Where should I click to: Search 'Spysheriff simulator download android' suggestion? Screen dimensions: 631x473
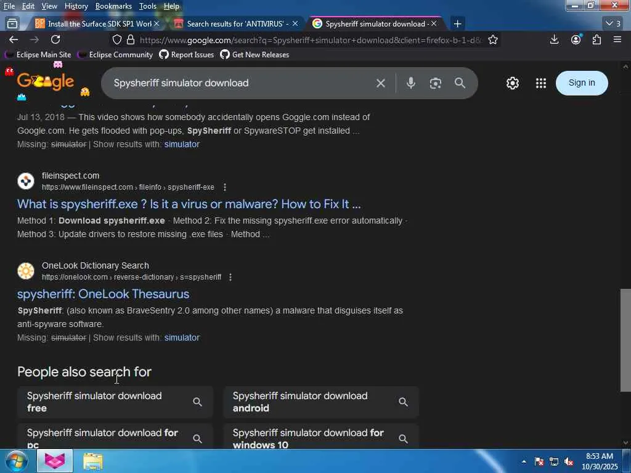321,402
